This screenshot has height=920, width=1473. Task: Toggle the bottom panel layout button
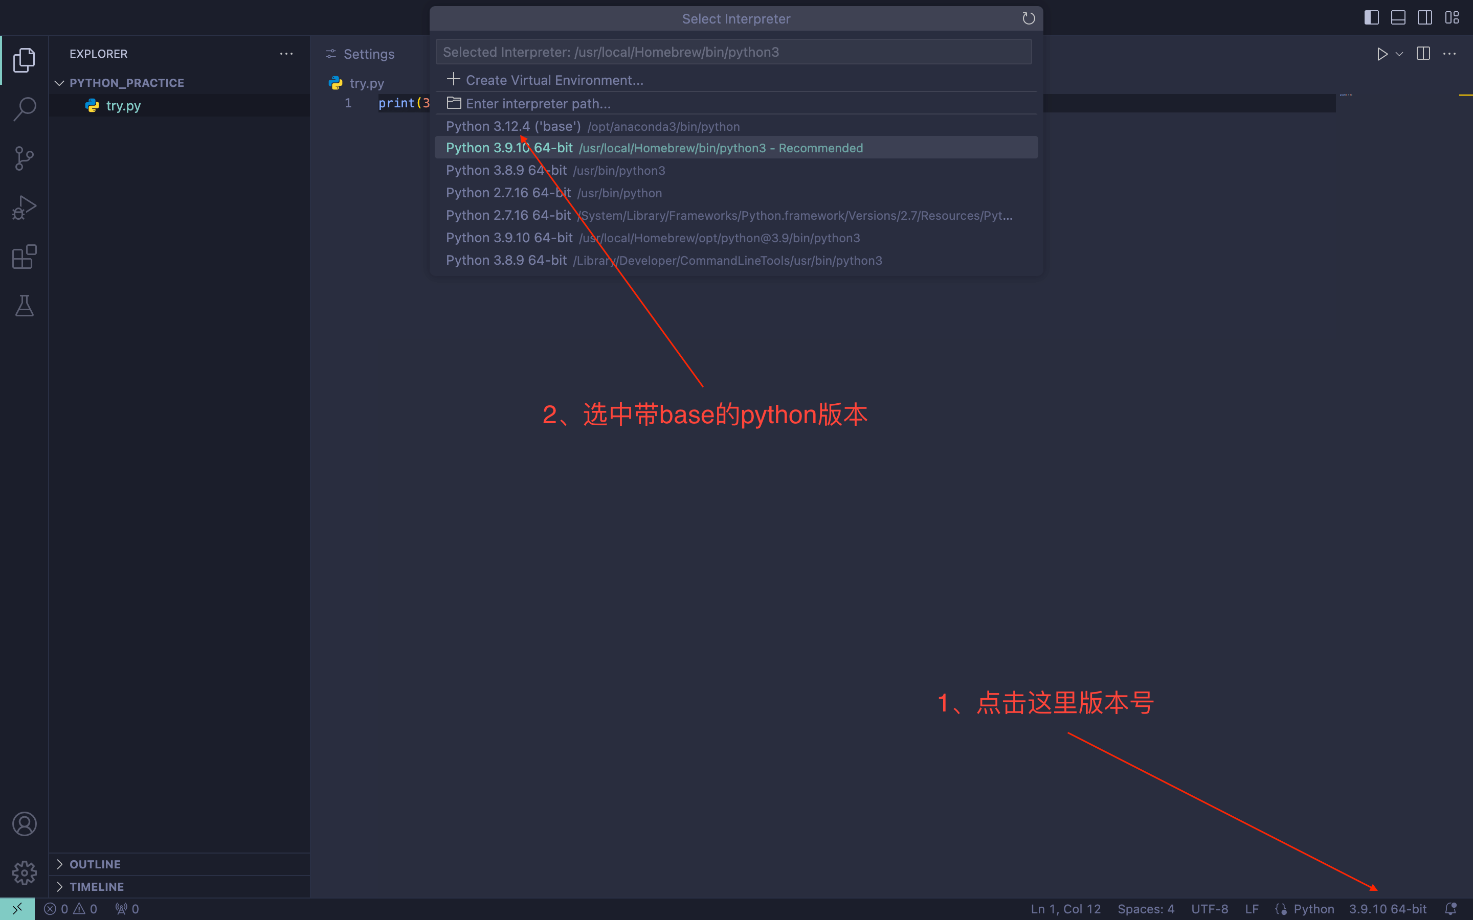tap(1398, 18)
